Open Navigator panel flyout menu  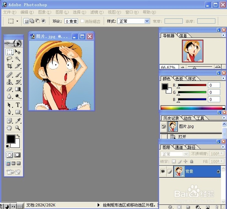click(x=223, y=35)
